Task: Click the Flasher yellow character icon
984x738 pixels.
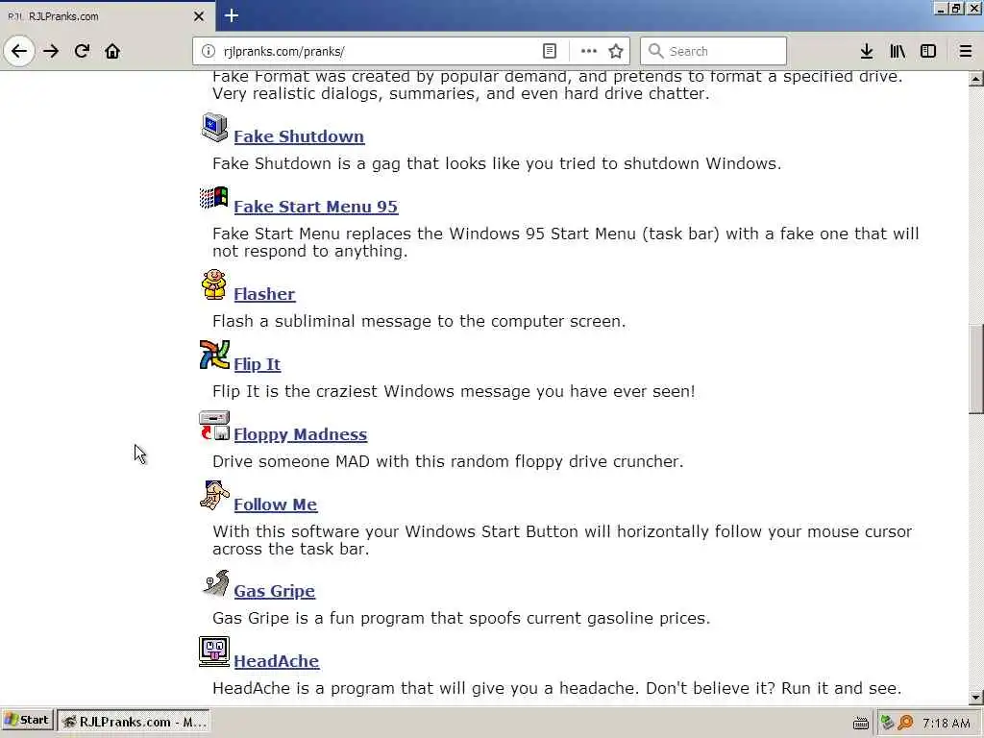Action: (x=214, y=284)
